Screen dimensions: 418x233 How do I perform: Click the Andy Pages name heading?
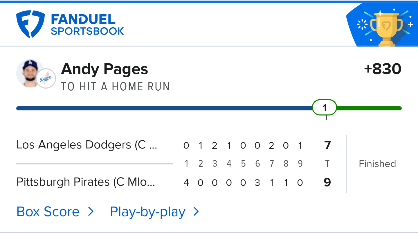click(x=105, y=69)
